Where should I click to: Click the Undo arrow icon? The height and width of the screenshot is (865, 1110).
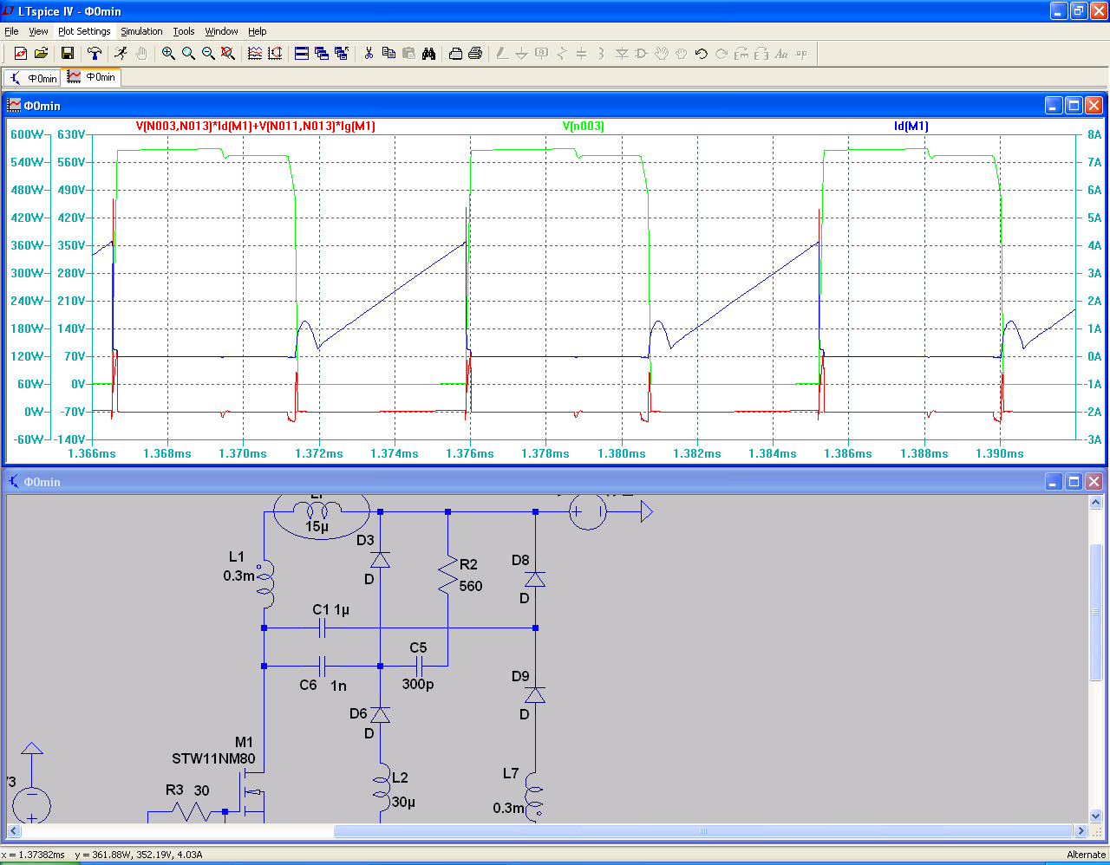[x=701, y=54]
